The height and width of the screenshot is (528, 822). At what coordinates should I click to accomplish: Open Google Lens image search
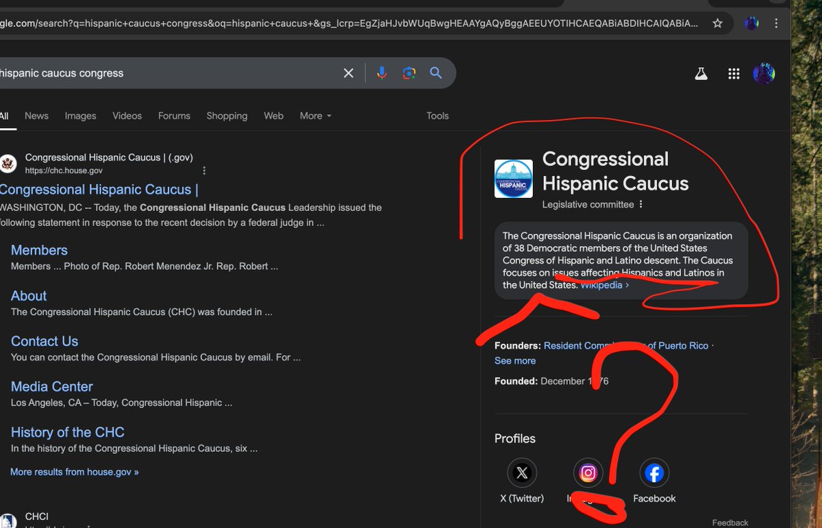(x=409, y=73)
